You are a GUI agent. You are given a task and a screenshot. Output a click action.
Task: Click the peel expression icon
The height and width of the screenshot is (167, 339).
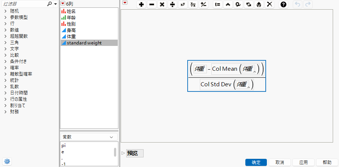point(259,4)
